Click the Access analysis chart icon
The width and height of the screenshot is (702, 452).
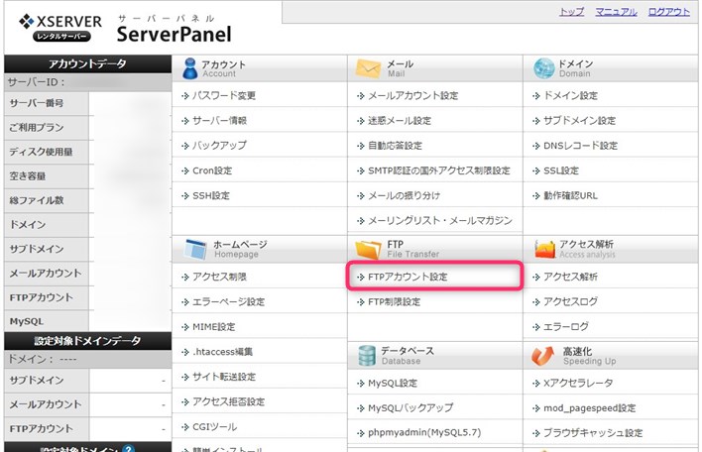(x=544, y=249)
